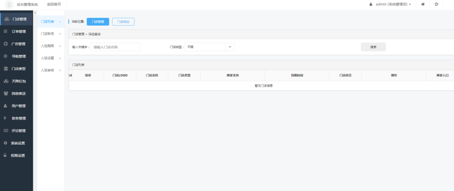Click the 门店管理 > 筛选查询 panel heading
454x191 pixels.
[86, 34]
